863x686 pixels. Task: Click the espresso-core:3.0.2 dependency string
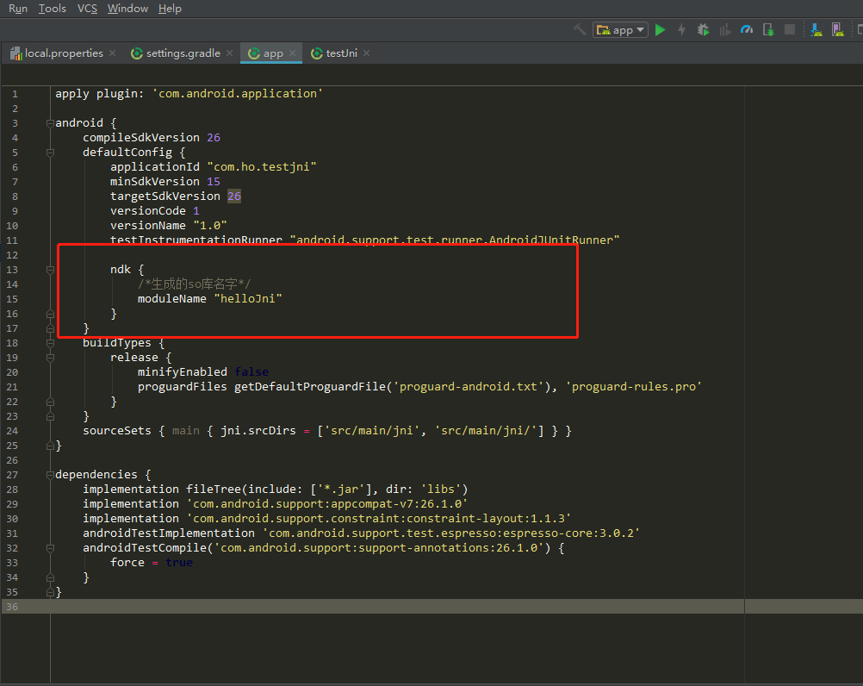[x=451, y=533]
